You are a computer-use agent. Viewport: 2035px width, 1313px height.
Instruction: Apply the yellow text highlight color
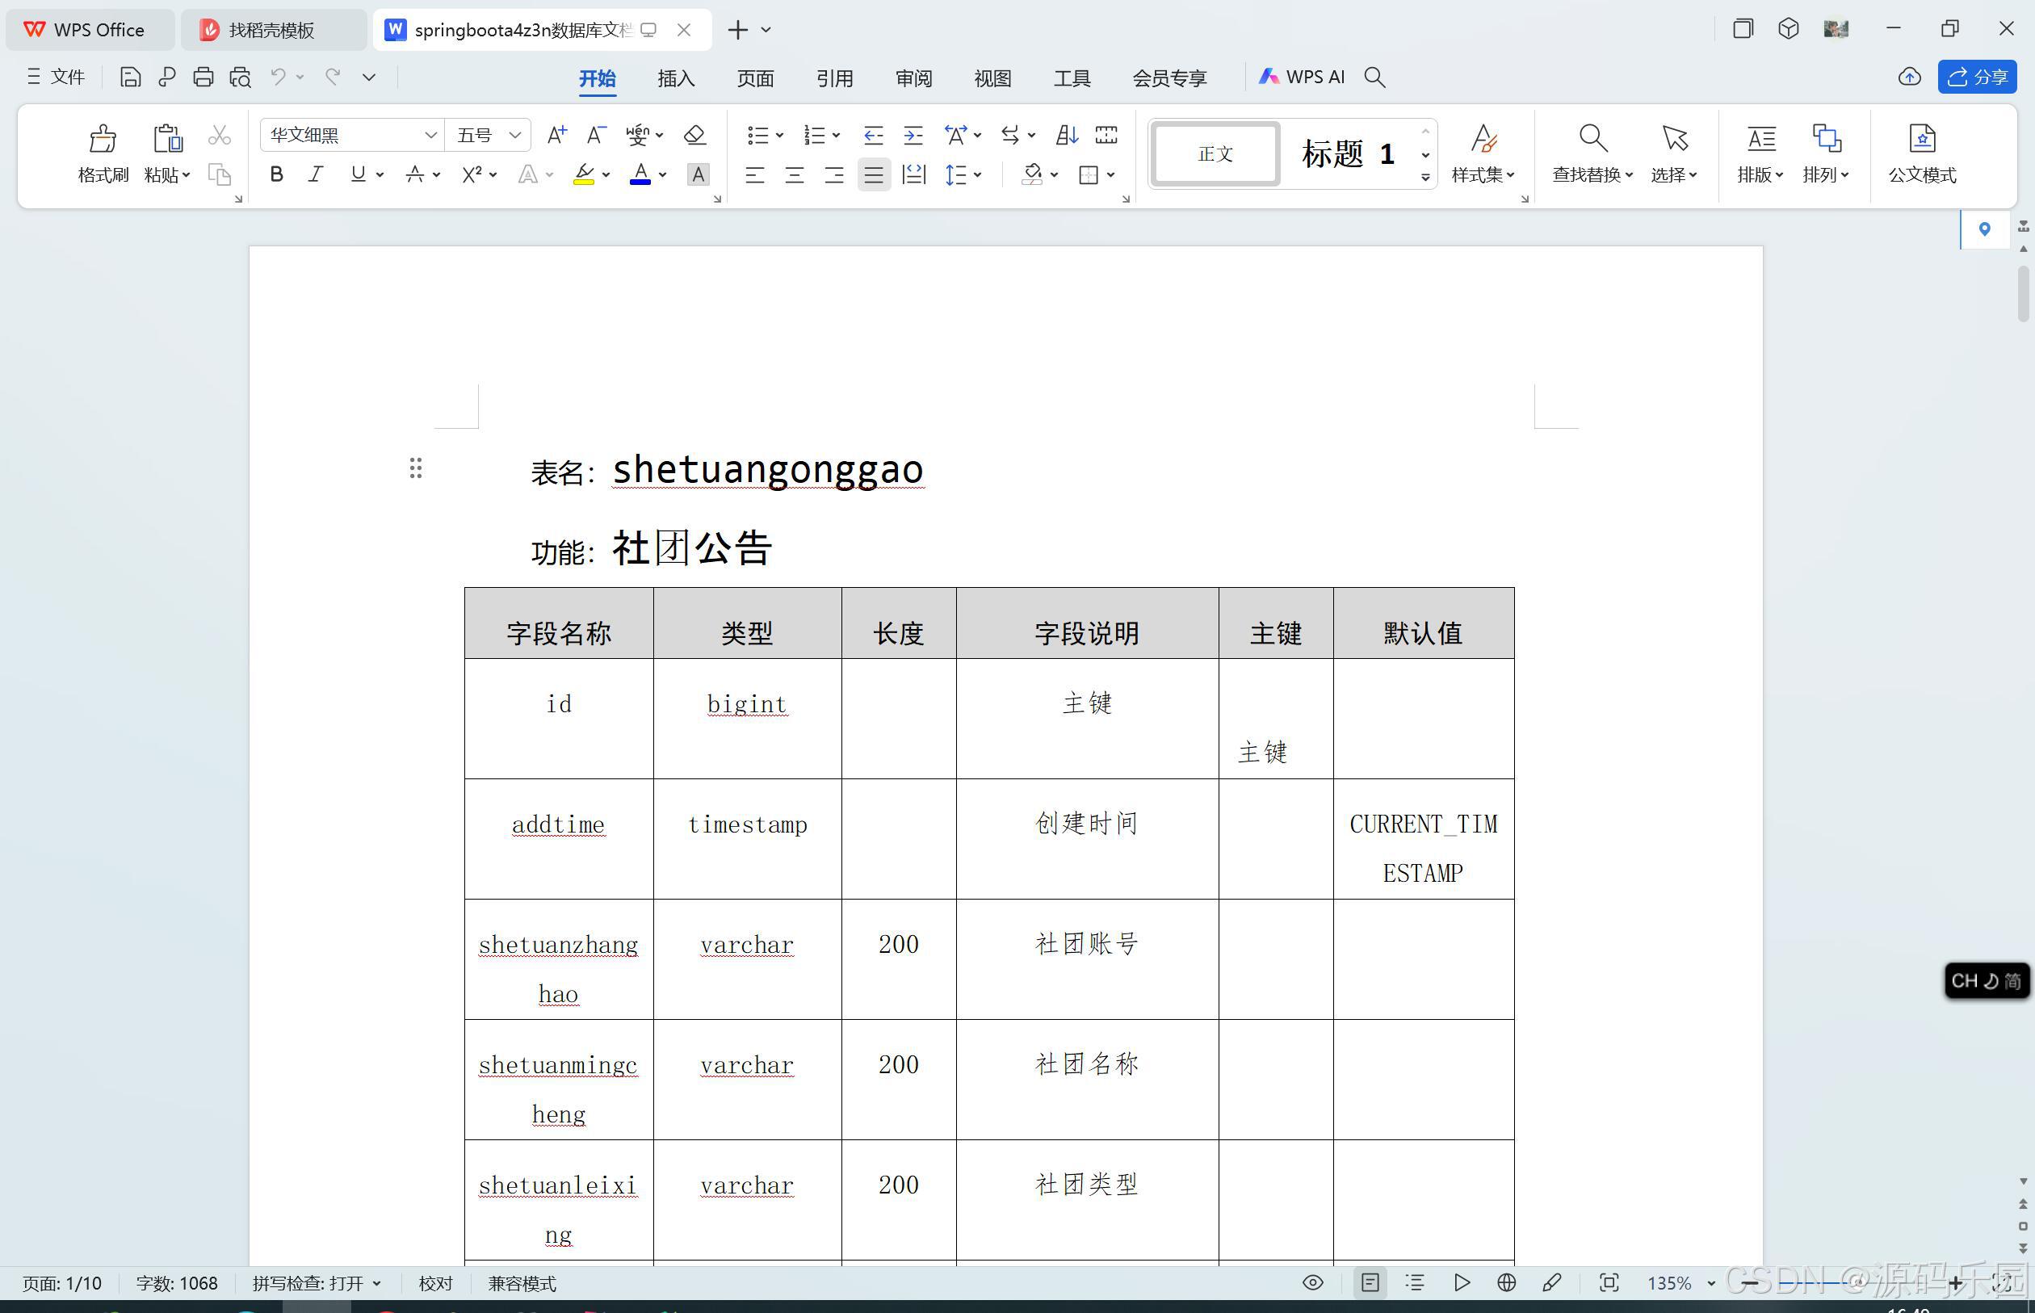(584, 174)
